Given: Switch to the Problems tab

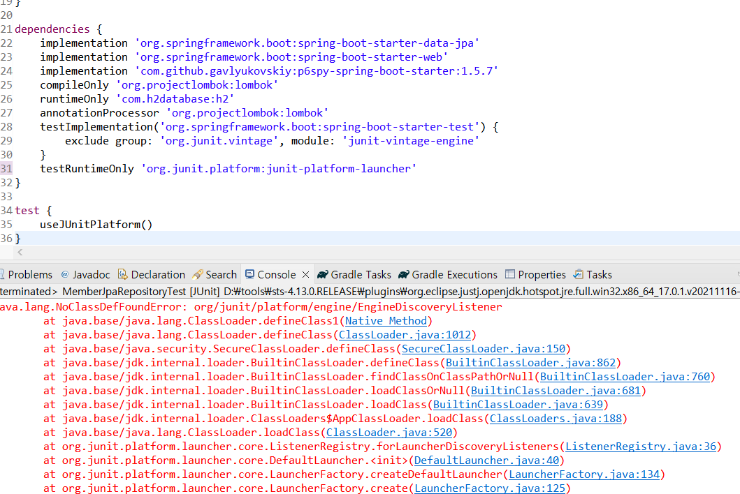Looking at the screenshot, I should (x=28, y=274).
